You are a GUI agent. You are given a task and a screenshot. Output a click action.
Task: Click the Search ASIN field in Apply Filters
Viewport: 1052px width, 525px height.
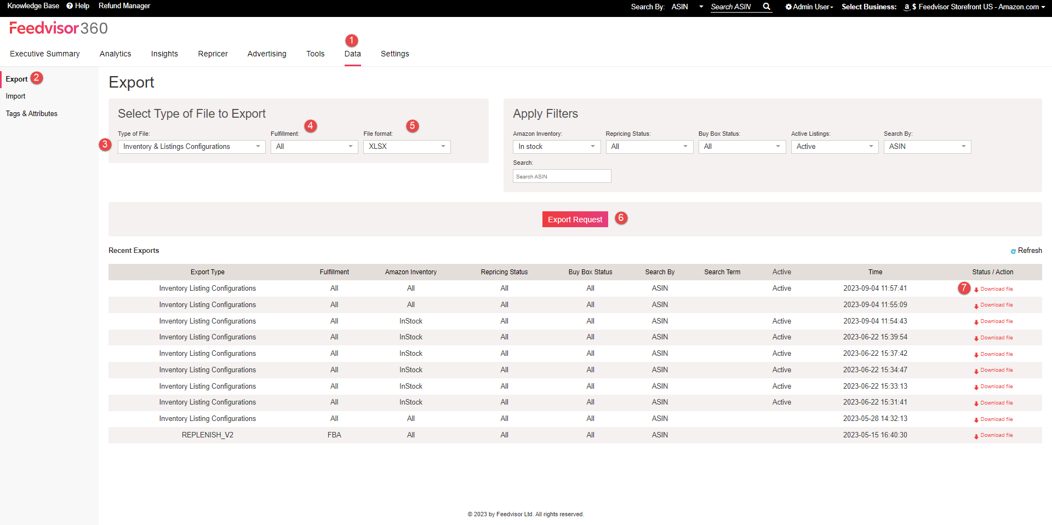click(562, 176)
